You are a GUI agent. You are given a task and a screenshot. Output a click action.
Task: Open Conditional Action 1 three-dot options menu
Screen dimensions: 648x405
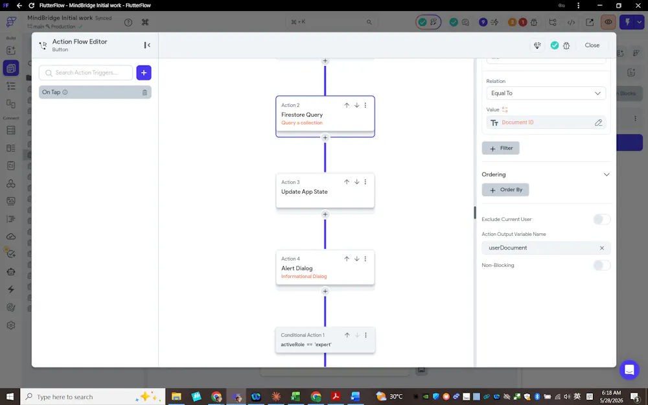click(x=365, y=335)
